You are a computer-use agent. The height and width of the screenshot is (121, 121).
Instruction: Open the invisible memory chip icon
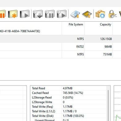(87, 14)
